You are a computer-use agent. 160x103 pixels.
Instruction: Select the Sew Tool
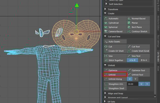[x=136, y=56]
